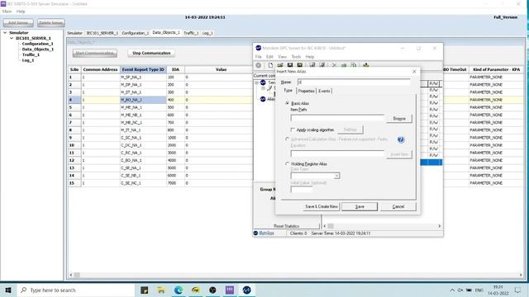Screen dimensions: 529x297
Task: Show hidden system tray icons
Action: (452, 290)
